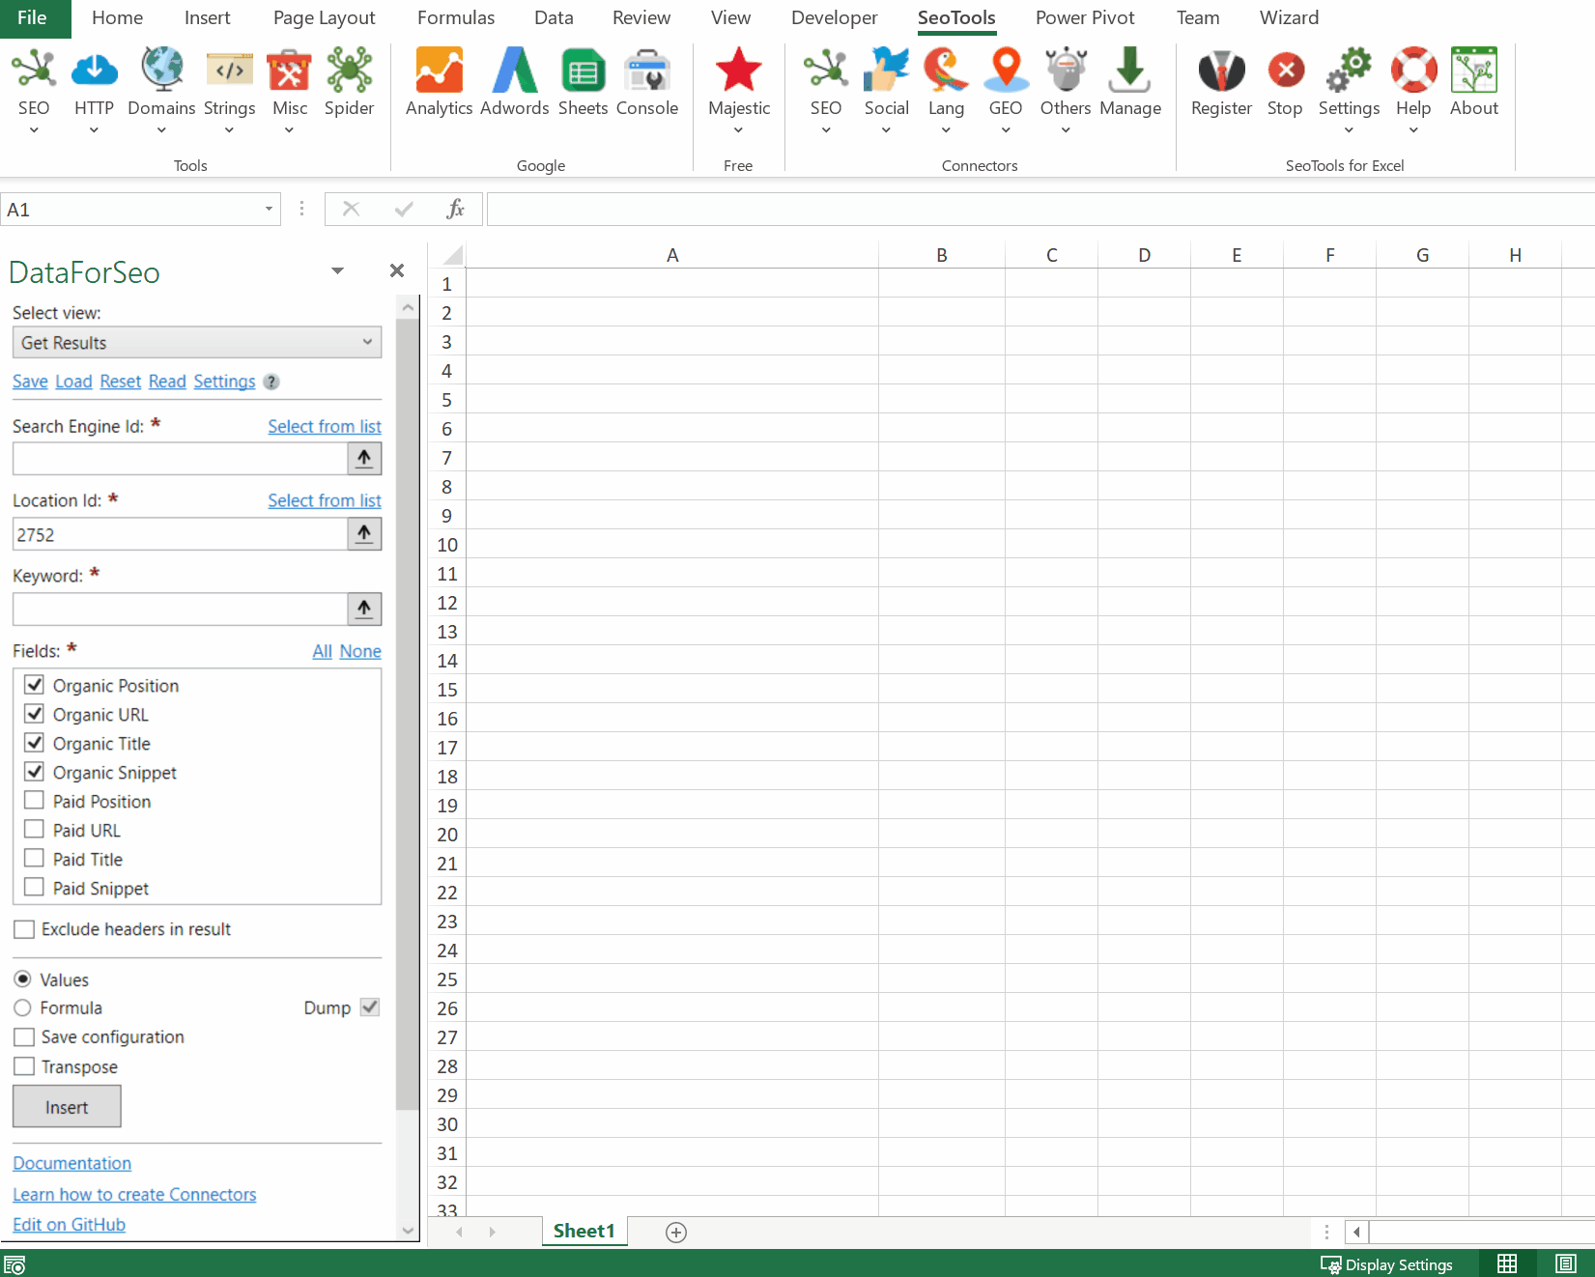Image resolution: width=1595 pixels, height=1277 pixels.
Task: Open the Documentation link
Action: (x=72, y=1163)
